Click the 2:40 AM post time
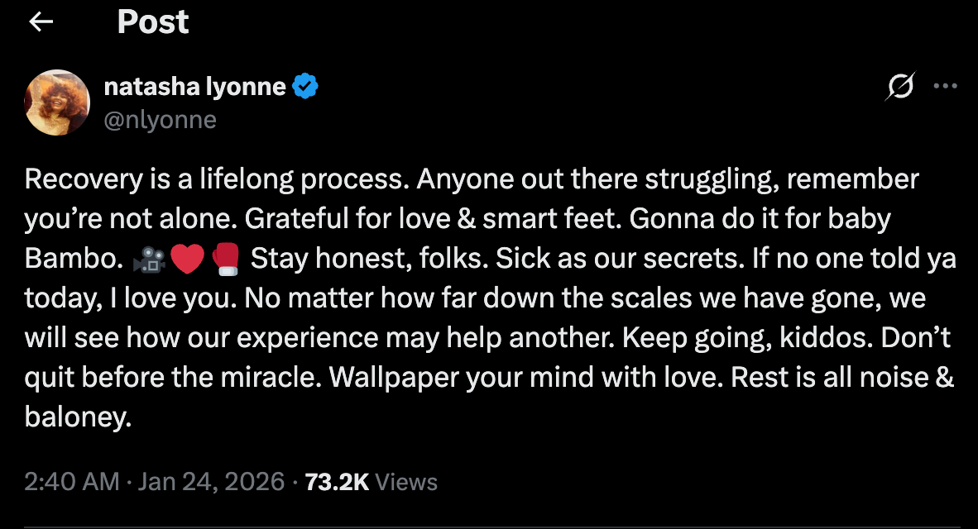The image size is (978, 529). [x=72, y=481]
